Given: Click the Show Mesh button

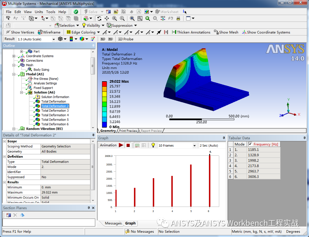Looking at the screenshot, I should pyautogui.click(x=226, y=32).
